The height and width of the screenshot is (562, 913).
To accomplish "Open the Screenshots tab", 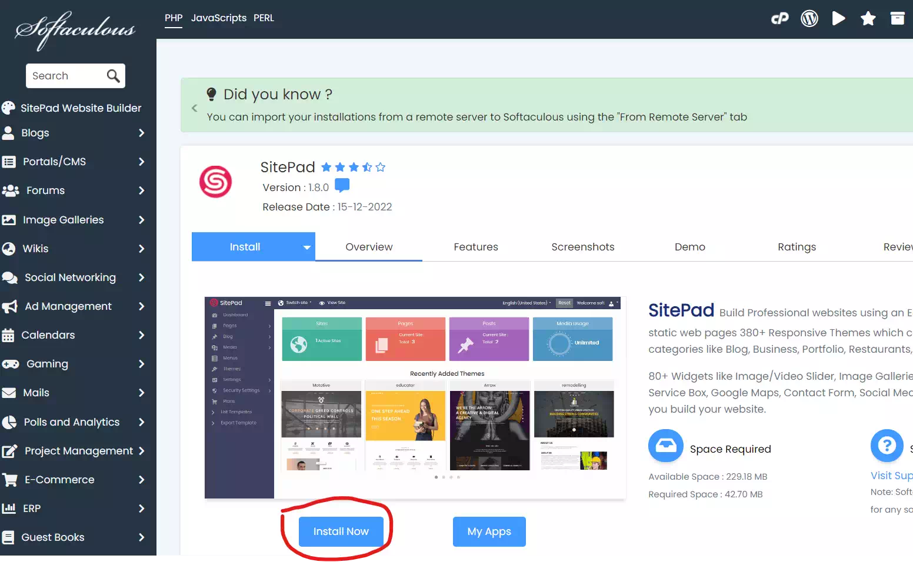I will [x=583, y=247].
